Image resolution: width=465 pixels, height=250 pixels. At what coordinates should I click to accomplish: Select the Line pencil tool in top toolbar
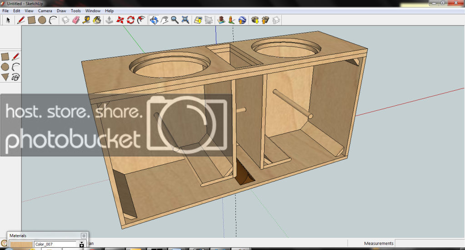click(21, 20)
